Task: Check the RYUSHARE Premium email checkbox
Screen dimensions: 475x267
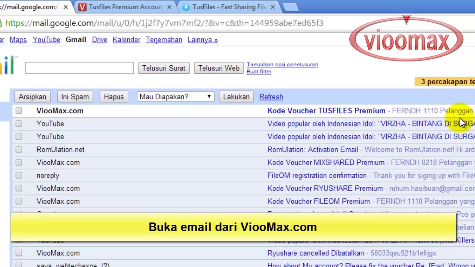Action: pos(19,188)
